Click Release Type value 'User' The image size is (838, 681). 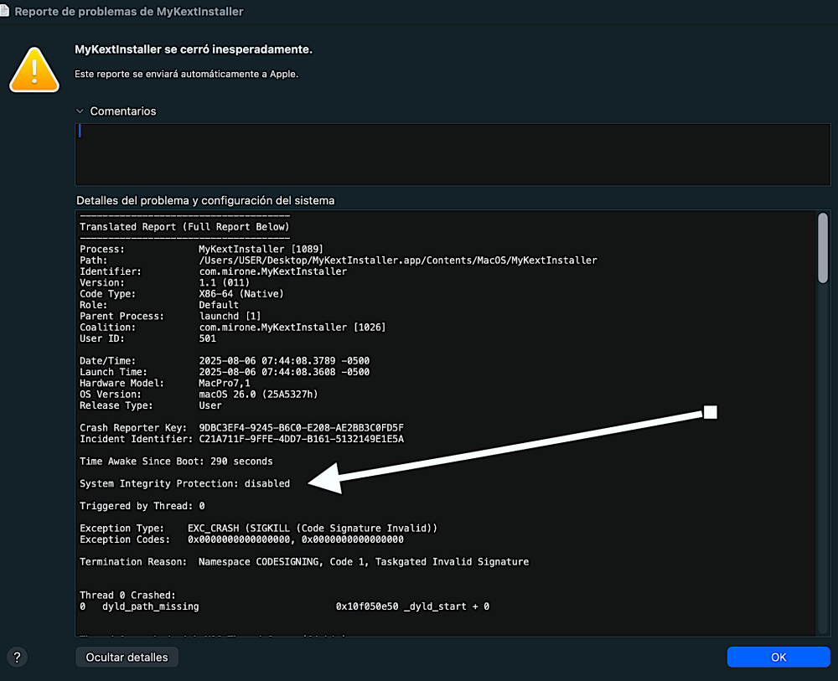pyautogui.click(x=210, y=406)
